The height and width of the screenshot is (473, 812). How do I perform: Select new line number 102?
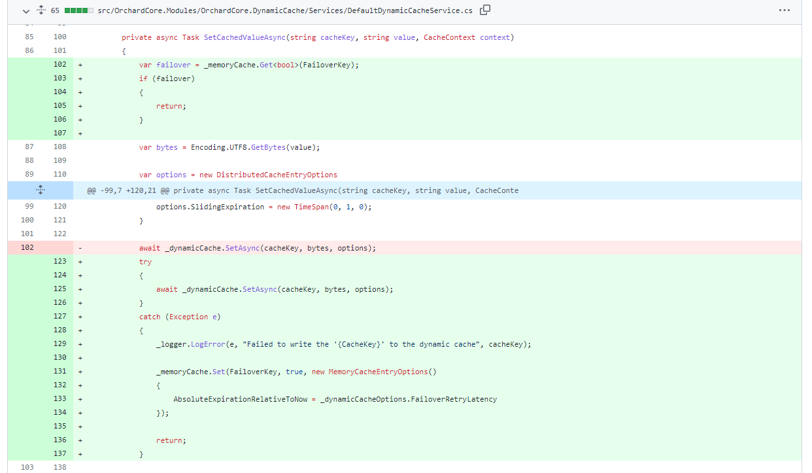tap(59, 65)
